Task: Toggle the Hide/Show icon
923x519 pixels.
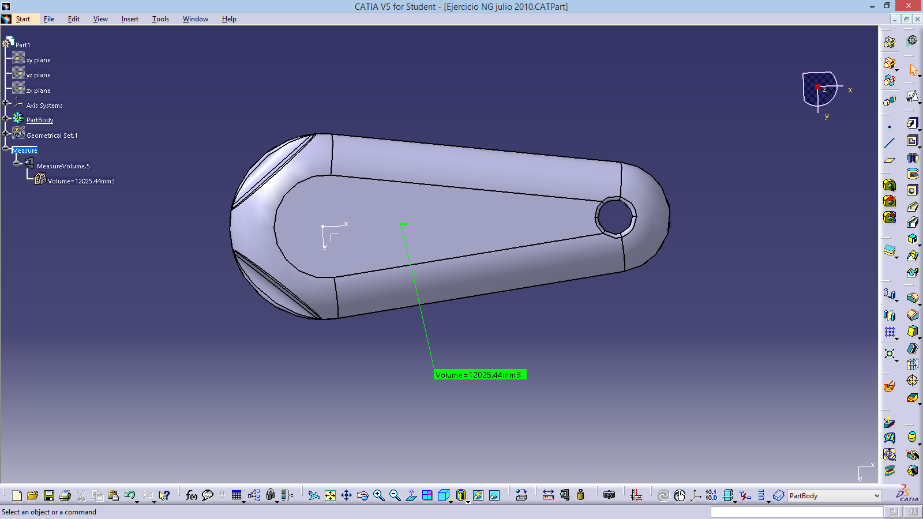Action: click(x=478, y=495)
